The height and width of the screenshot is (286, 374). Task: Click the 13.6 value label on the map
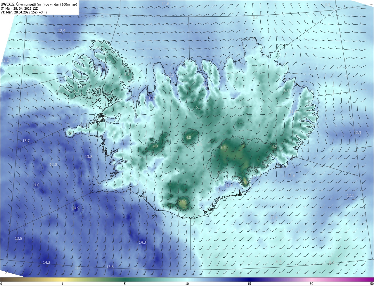(x=110, y=267)
